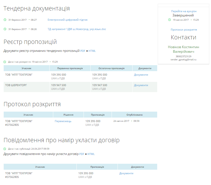Screen dimensions: 211x185
Task: Go to auction via 'Перейти на аукціон'
Action: pos(184,11)
